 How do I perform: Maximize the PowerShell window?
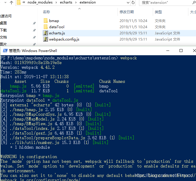[x=181, y=51]
